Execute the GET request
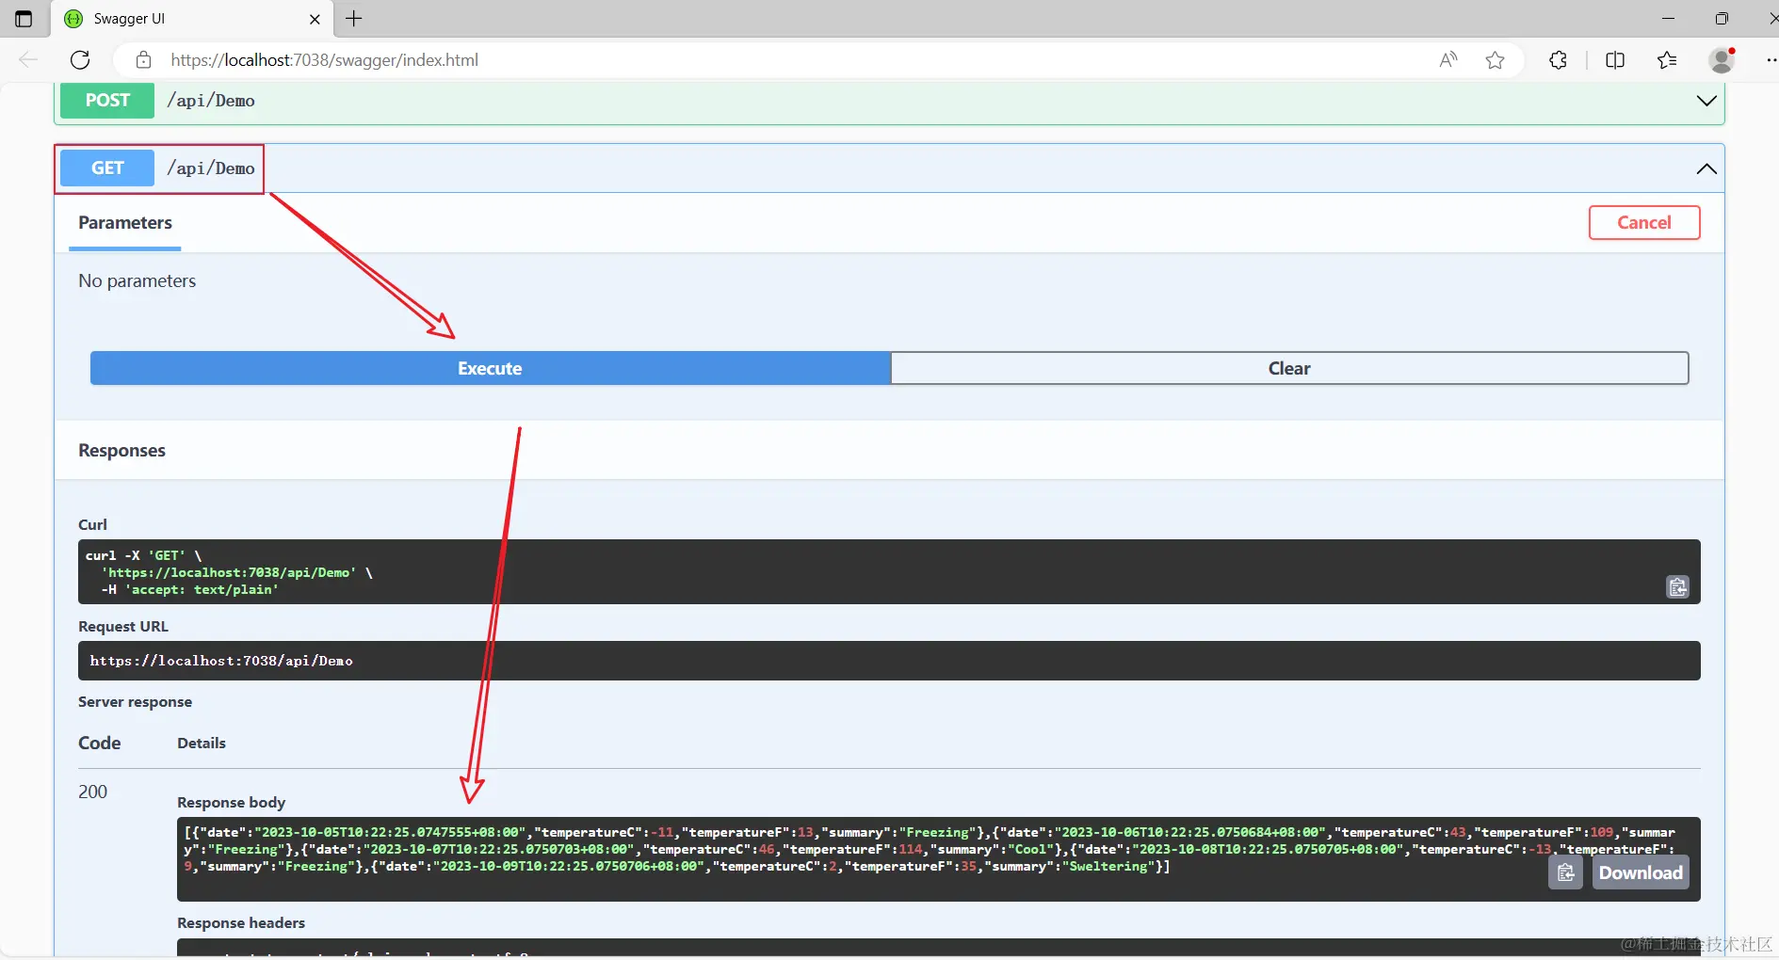Viewport: 1779px width, 960px height. coord(490,368)
